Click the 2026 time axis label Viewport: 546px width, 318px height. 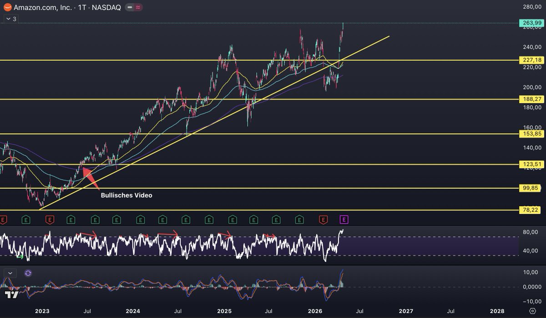point(315,311)
